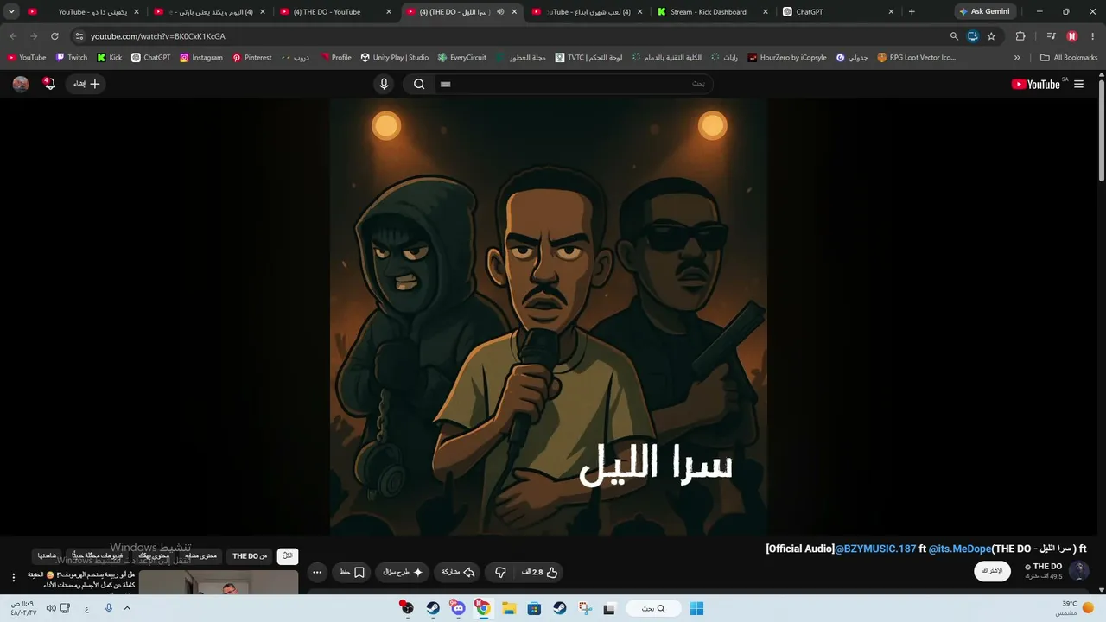Image resolution: width=1106 pixels, height=622 pixels.
Task: Open the taskbar weather widget 39°C
Action: point(1074,608)
